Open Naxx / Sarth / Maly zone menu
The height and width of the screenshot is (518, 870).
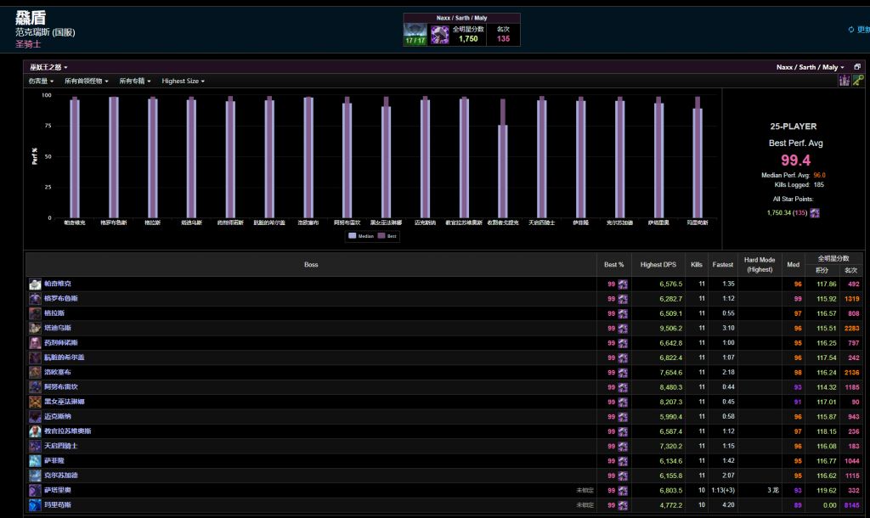click(x=811, y=67)
